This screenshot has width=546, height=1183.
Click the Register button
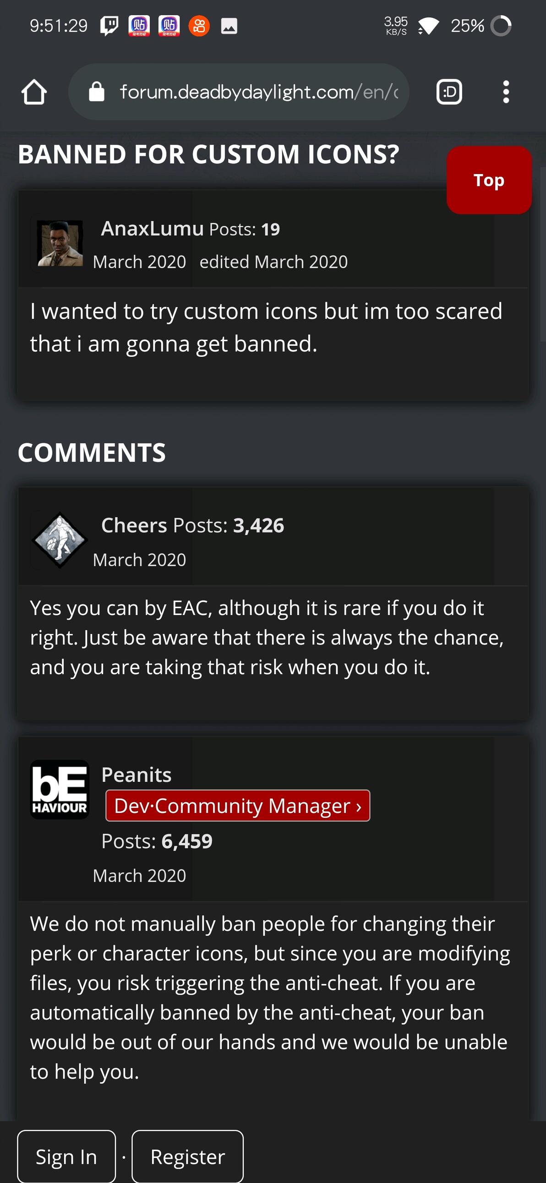(187, 1156)
